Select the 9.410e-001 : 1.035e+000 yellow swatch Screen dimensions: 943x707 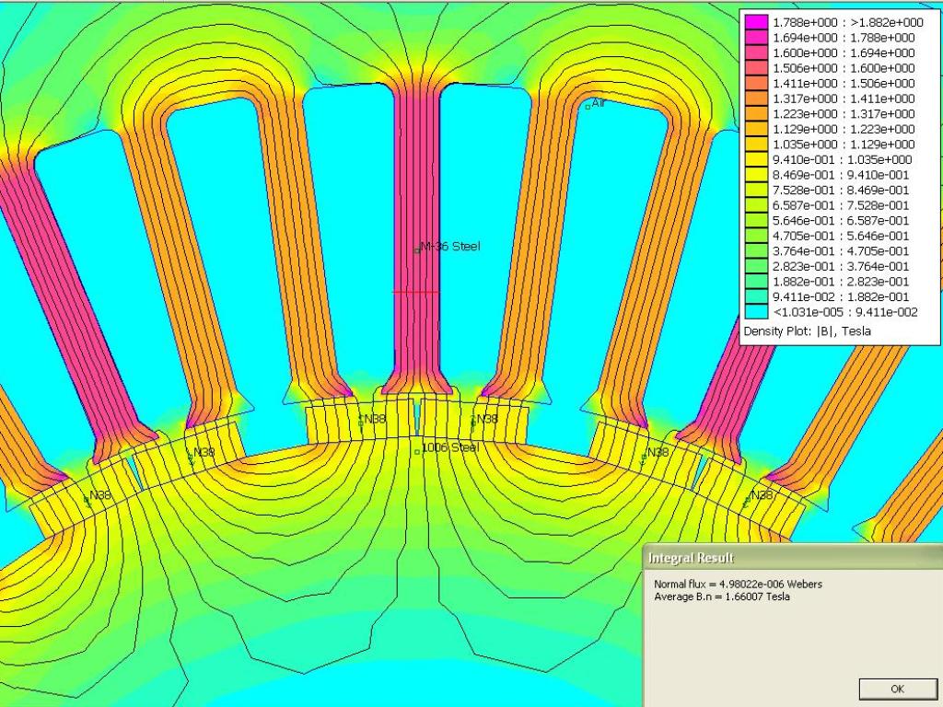pos(756,159)
